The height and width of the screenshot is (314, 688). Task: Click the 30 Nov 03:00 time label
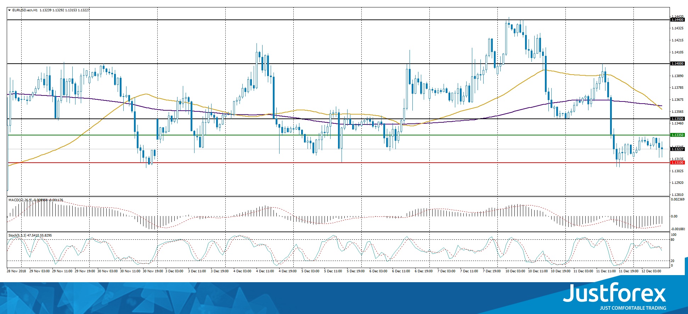[107, 271]
